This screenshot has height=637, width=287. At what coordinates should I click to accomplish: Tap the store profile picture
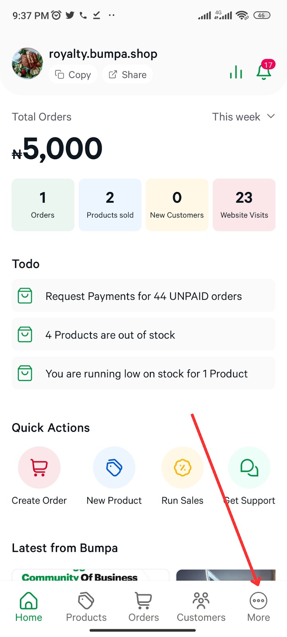pyautogui.click(x=28, y=63)
